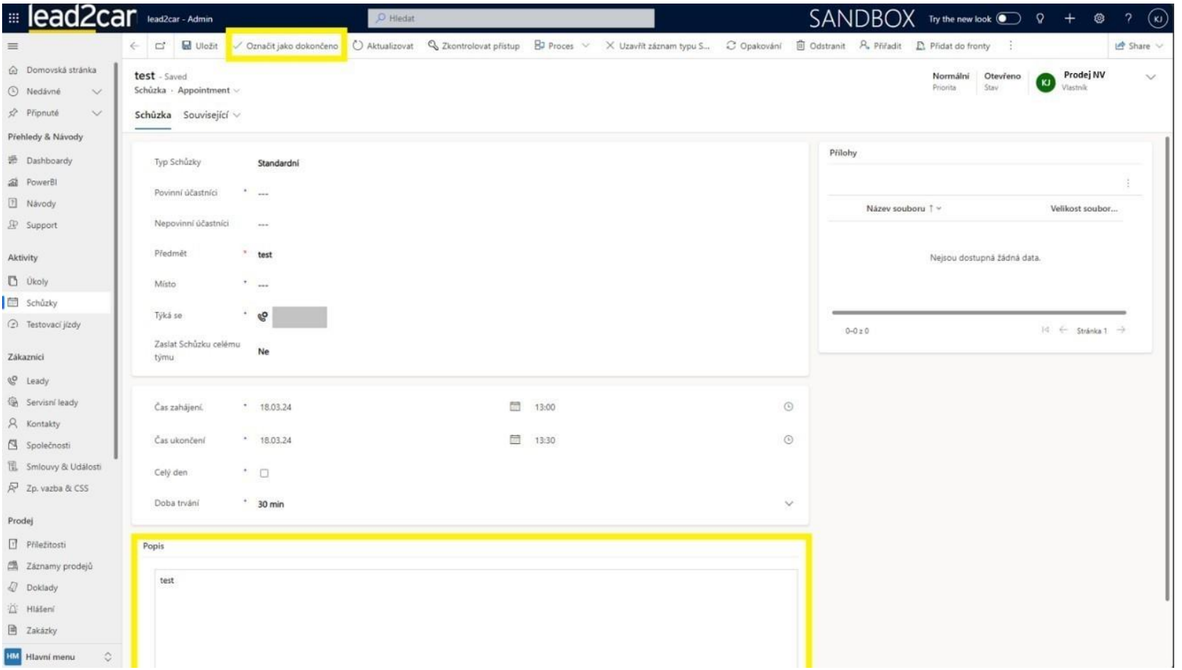Click the Hledat search field
1182x670 pixels.
click(x=510, y=18)
